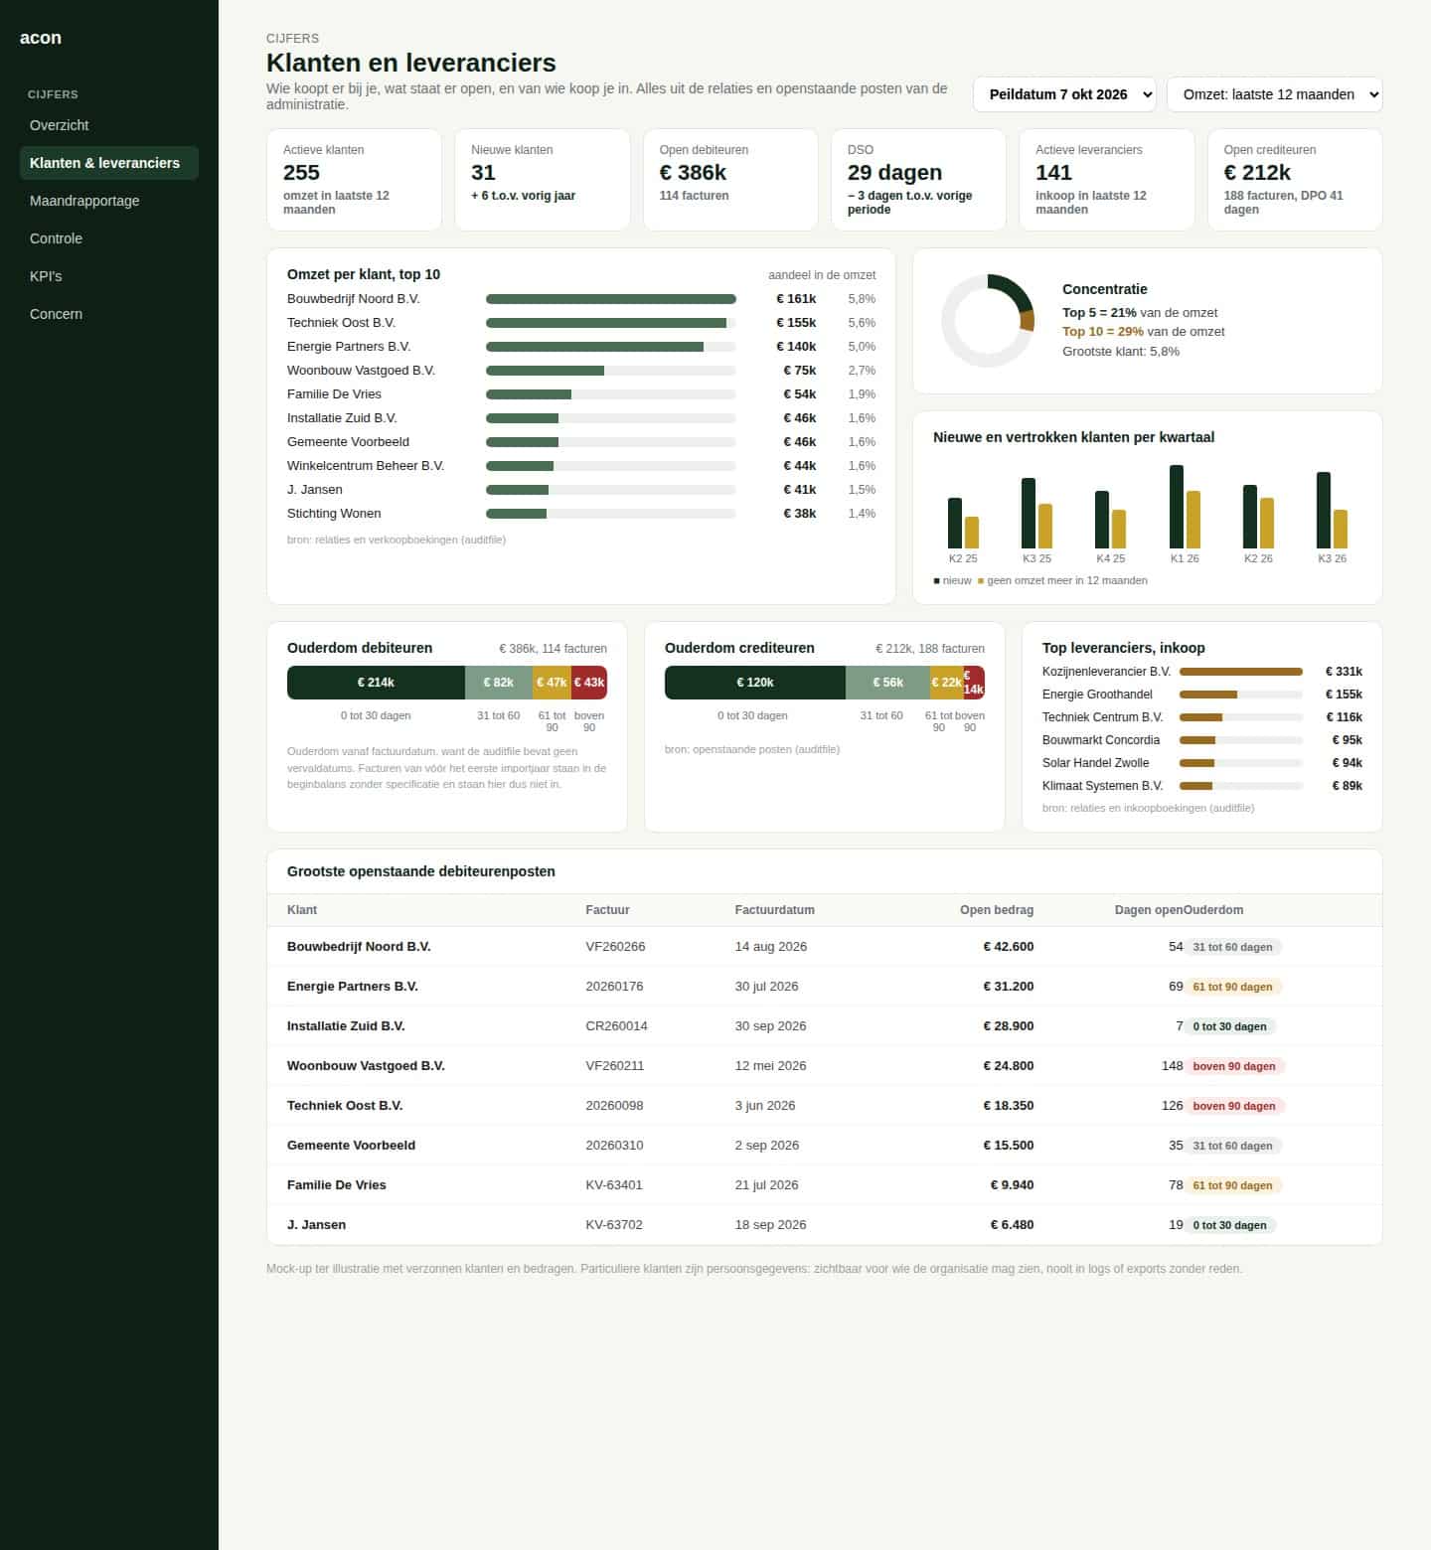Viewport: 1431px width, 1550px height.
Task: Click the Concentratie donut chart
Action: (988, 321)
